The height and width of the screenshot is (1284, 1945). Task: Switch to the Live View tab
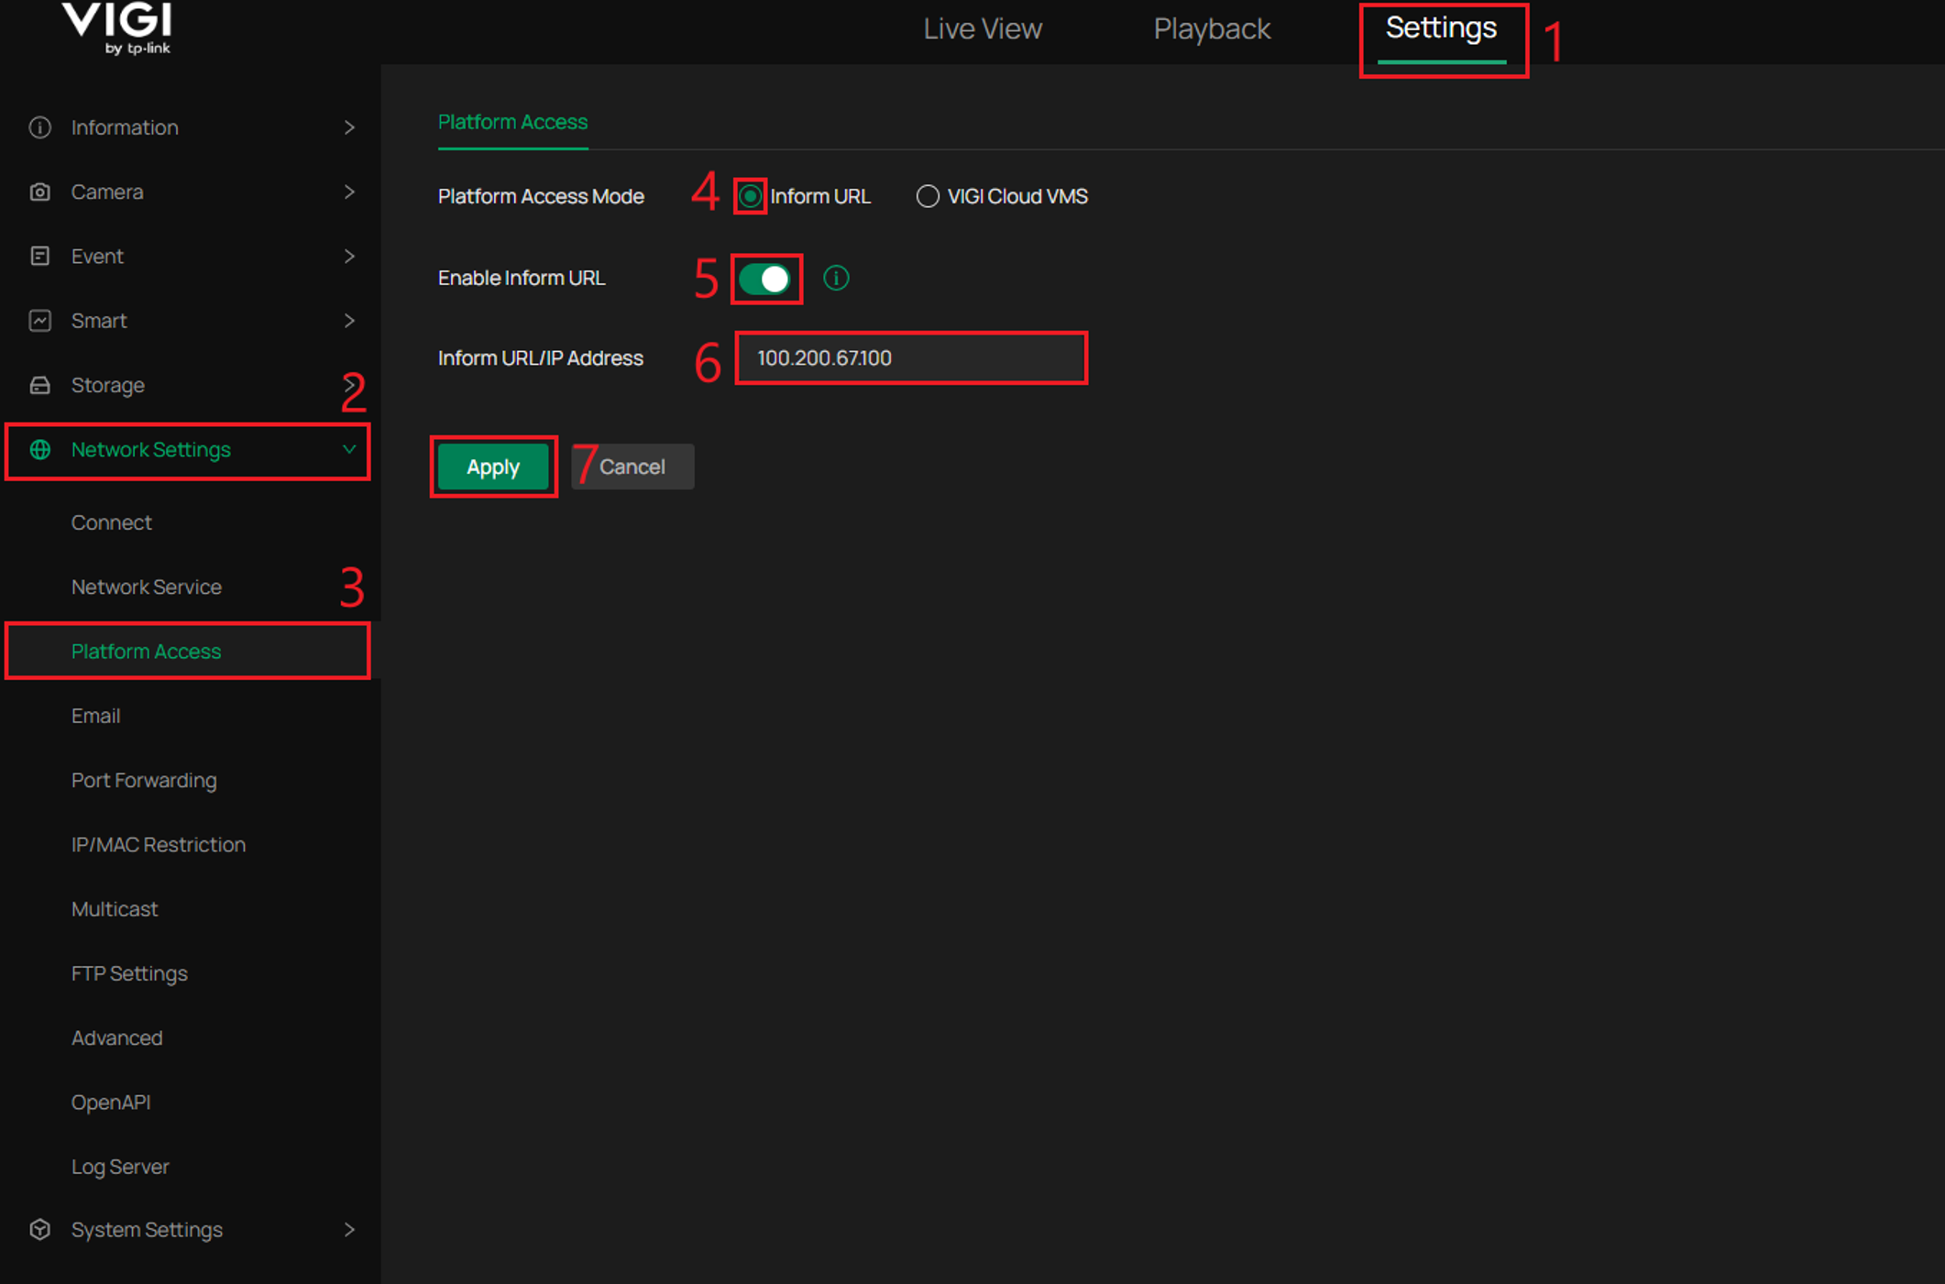click(983, 28)
